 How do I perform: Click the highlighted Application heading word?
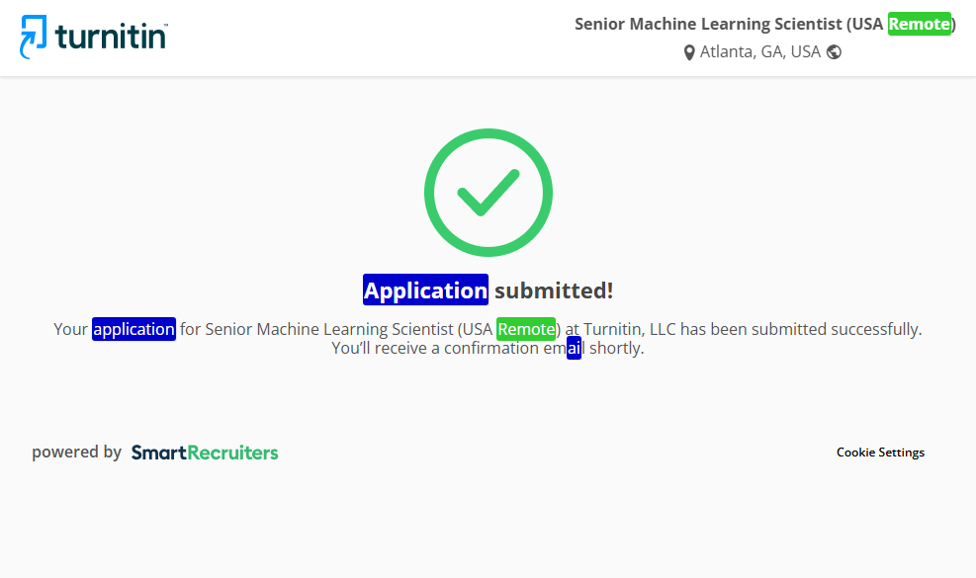coord(425,290)
